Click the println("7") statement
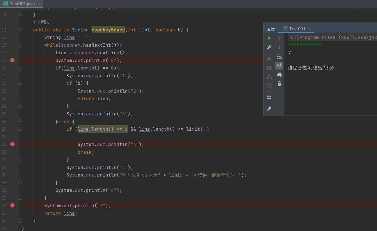This screenshot has height=231, width=377. [x=77, y=205]
